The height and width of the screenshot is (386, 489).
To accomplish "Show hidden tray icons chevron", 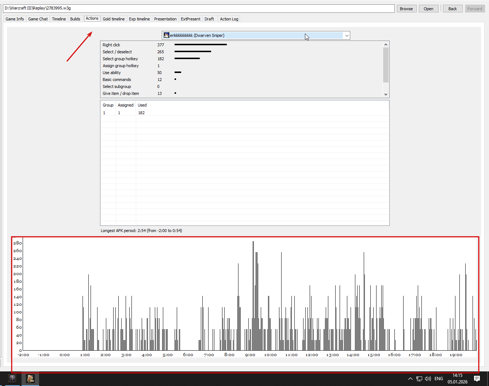I will click(x=410, y=379).
